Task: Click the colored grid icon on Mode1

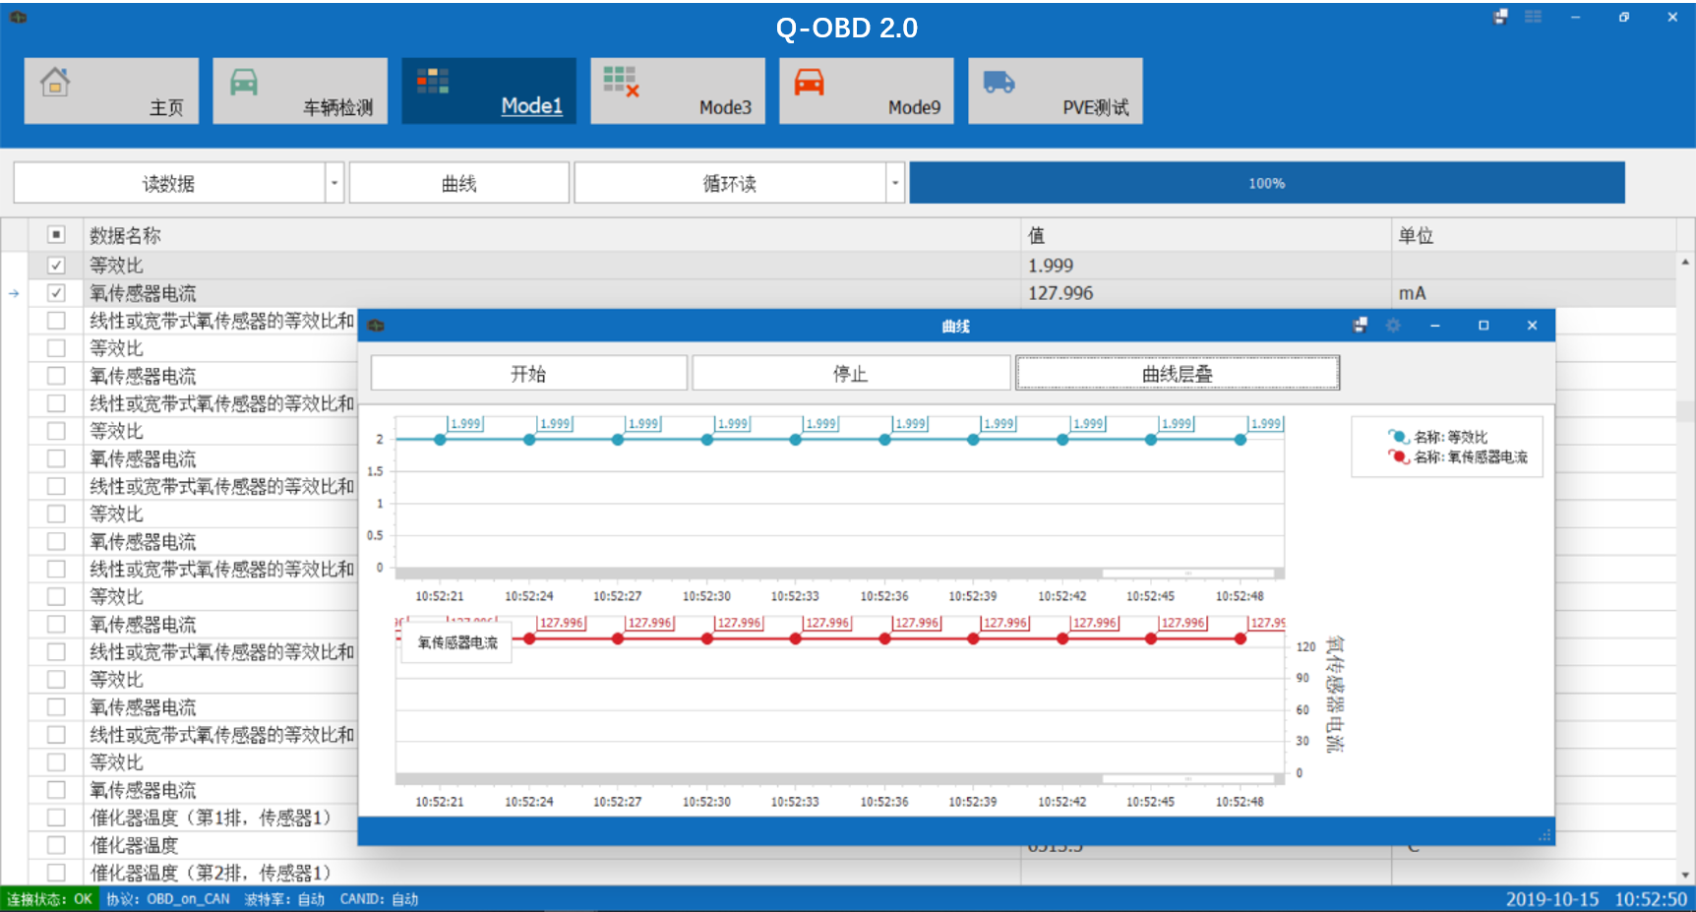Action: click(433, 81)
